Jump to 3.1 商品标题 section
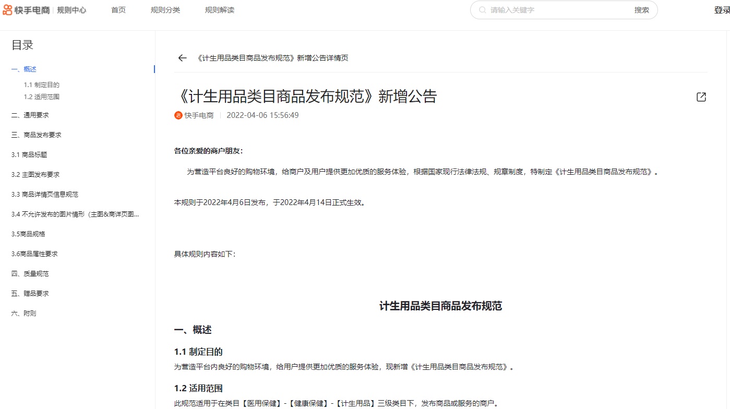Image resolution: width=730 pixels, height=409 pixels. click(x=29, y=155)
